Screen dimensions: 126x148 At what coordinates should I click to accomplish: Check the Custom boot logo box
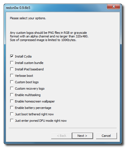click(12, 82)
